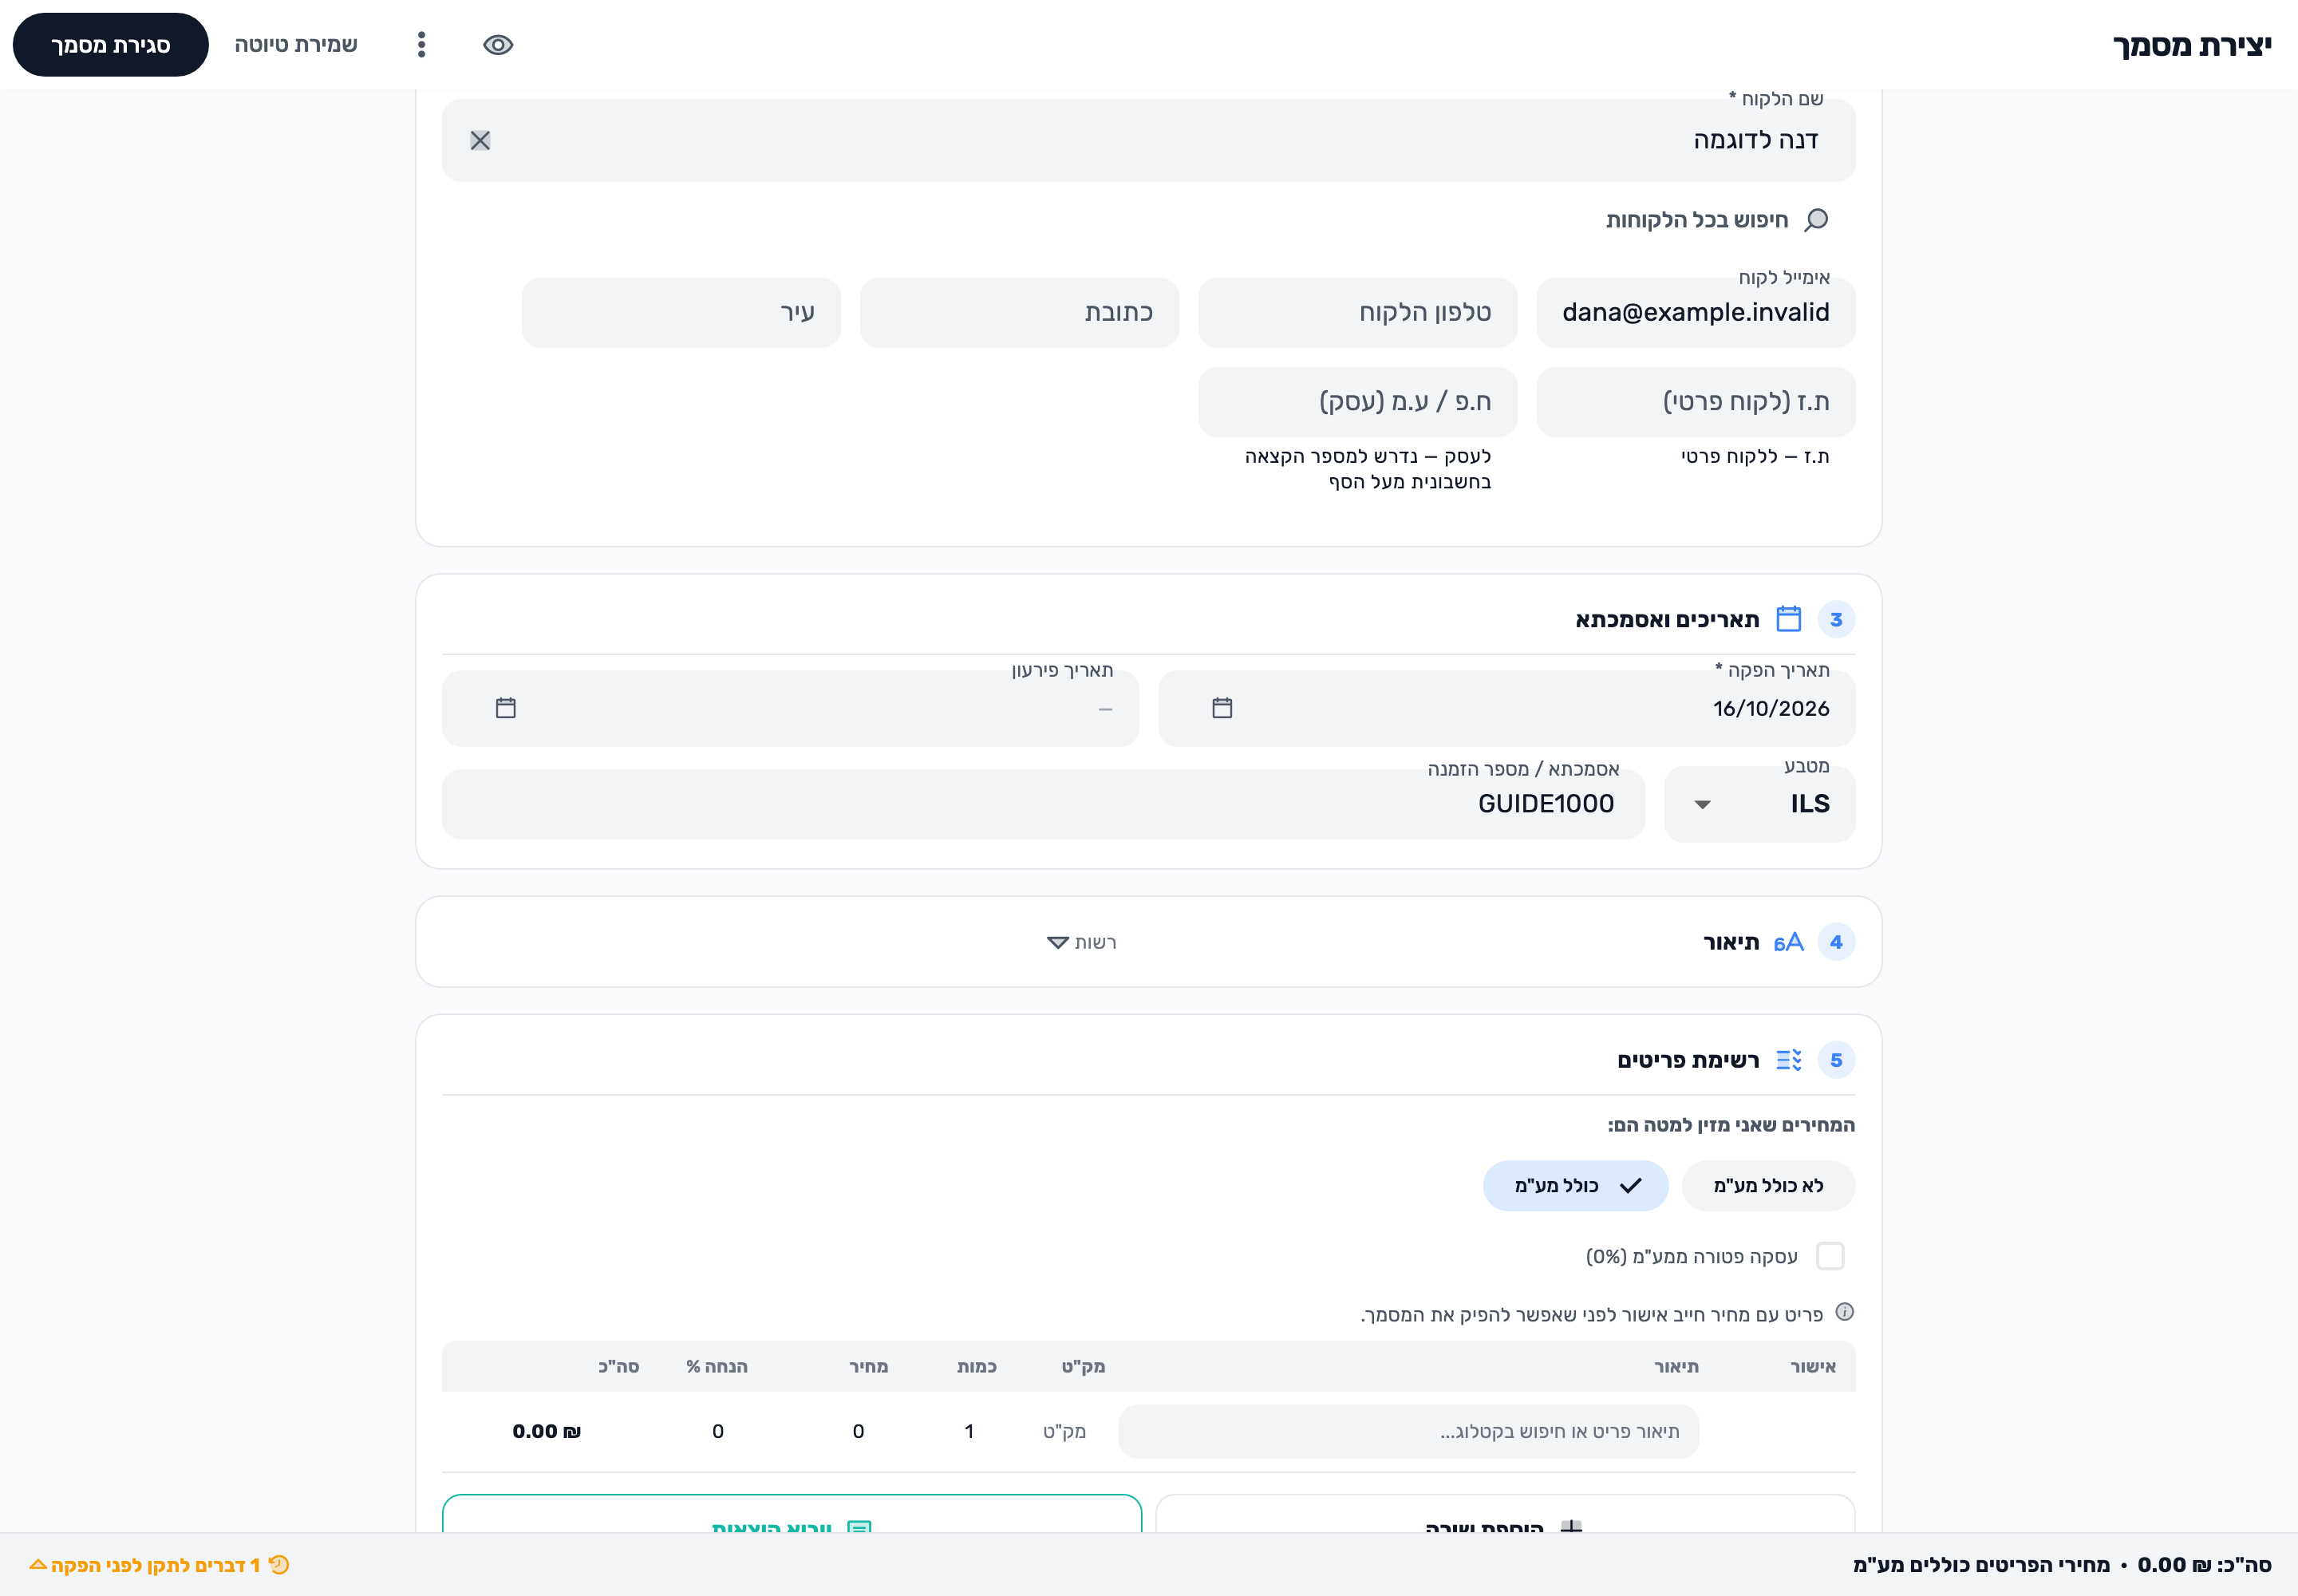Click the price value 0 under מחיר

pos(858,1431)
